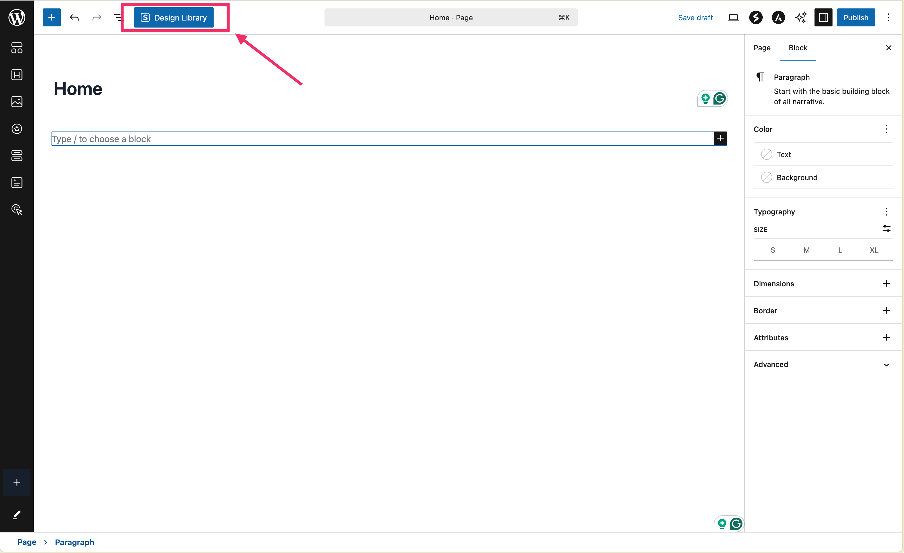Screen dimensions: 904x553
Task: Open the block inserter plus icon
Action: pyautogui.click(x=51, y=17)
